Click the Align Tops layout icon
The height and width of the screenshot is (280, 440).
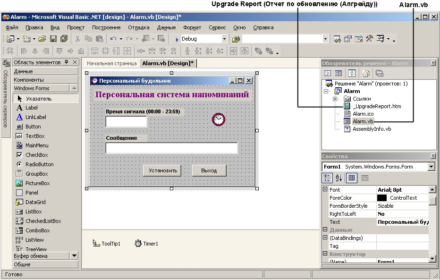point(59,51)
